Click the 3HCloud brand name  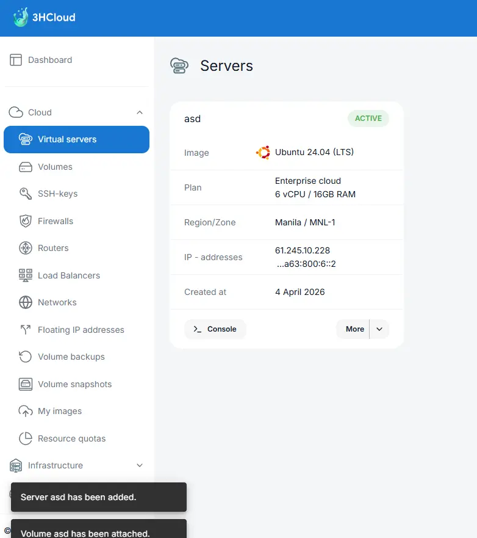[54, 17]
